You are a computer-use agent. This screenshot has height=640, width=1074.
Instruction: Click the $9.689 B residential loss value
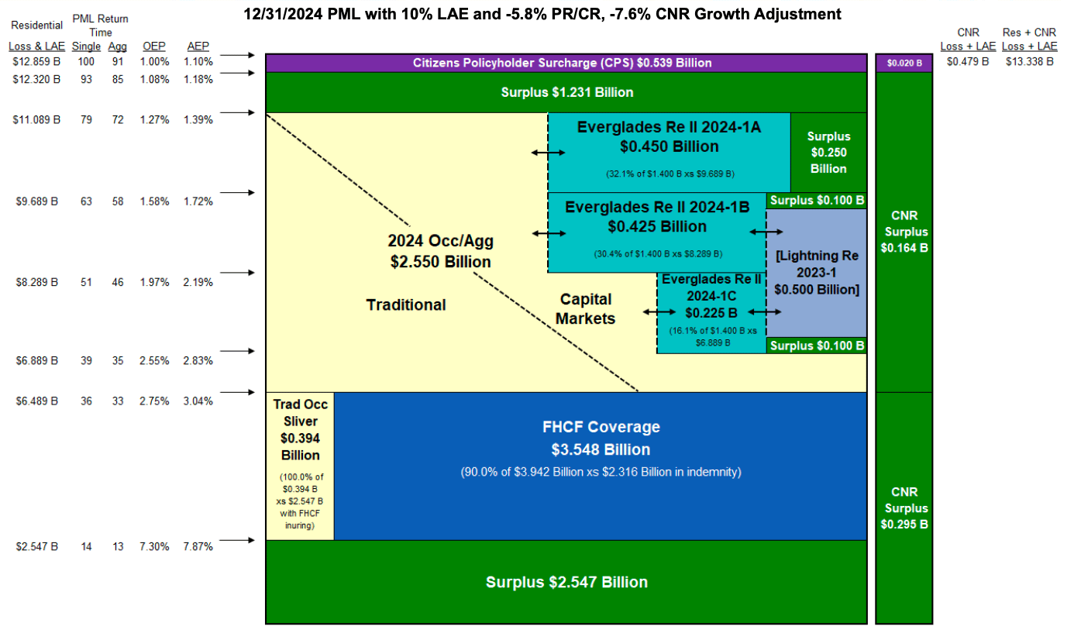[x=36, y=201]
